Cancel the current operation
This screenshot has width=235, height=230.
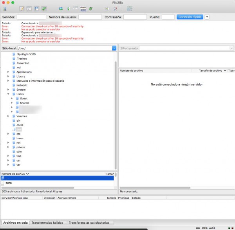pyautogui.click(x=76, y=8)
